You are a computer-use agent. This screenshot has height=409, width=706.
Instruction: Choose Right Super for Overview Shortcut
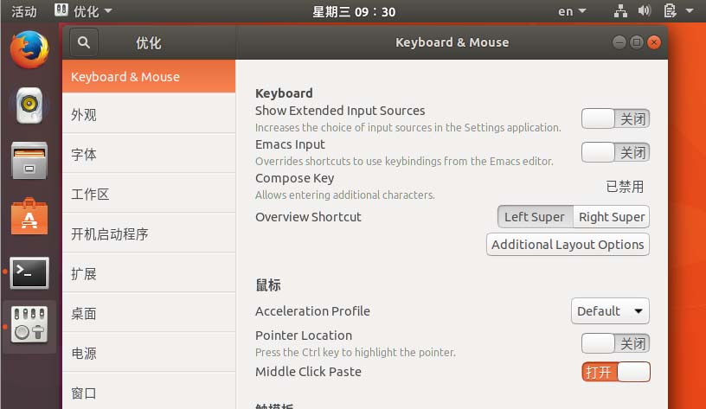pyautogui.click(x=612, y=217)
